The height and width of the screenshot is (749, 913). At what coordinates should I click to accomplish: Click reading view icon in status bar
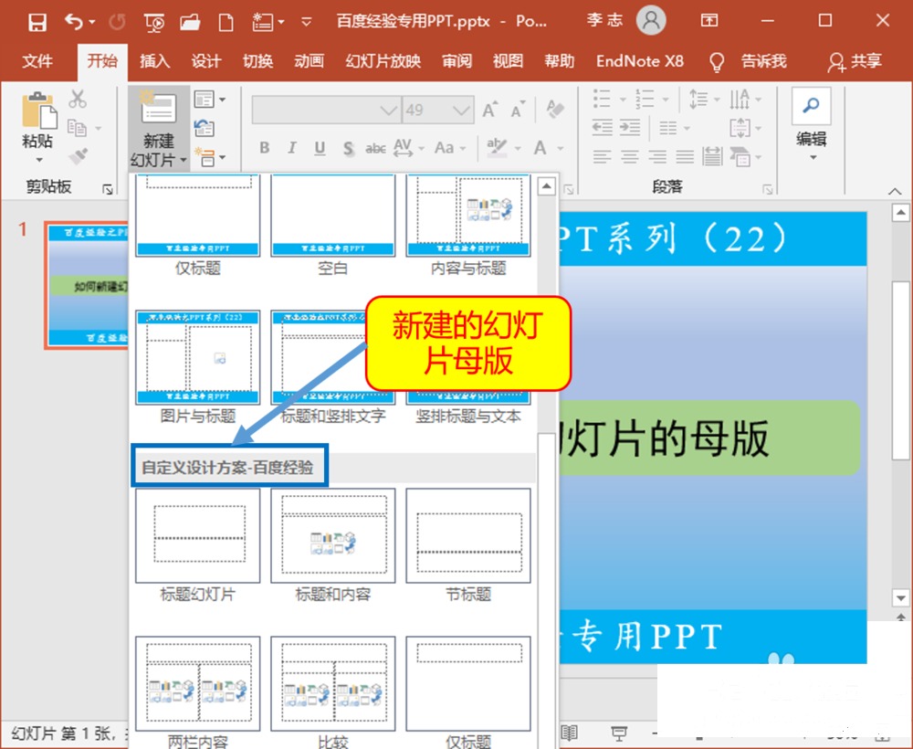(x=570, y=733)
